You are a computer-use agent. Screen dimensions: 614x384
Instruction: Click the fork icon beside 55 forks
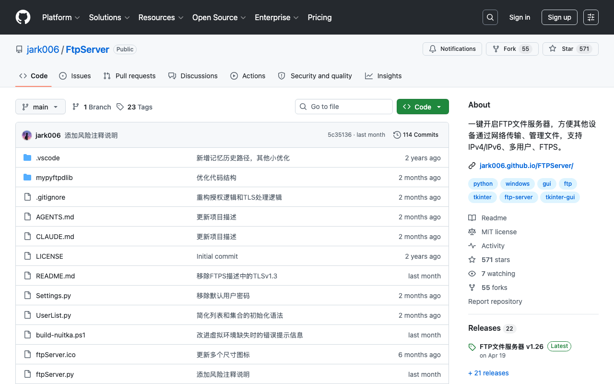[472, 288]
